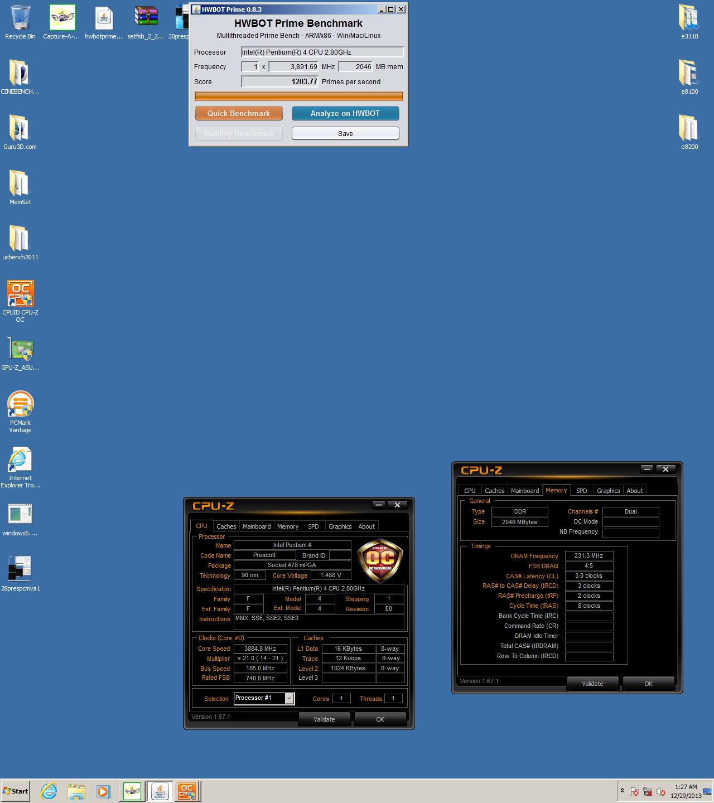This screenshot has height=803, width=714.
Task: Click the Start button
Action: coord(16,791)
